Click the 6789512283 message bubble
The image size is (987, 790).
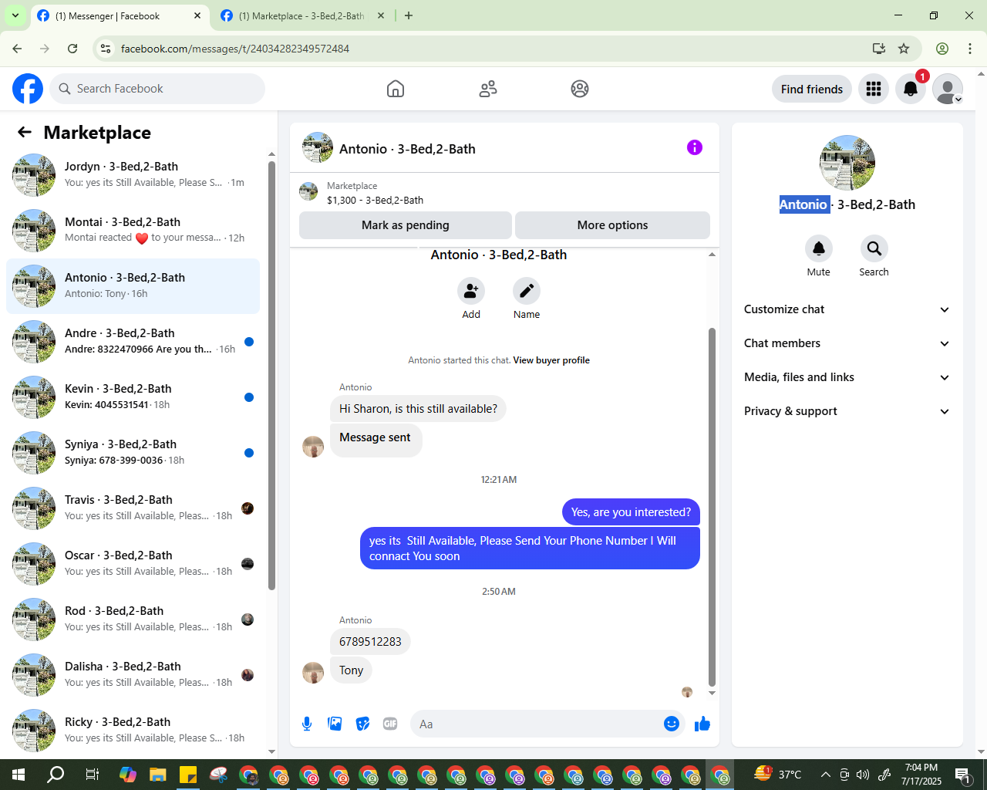coord(370,642)
